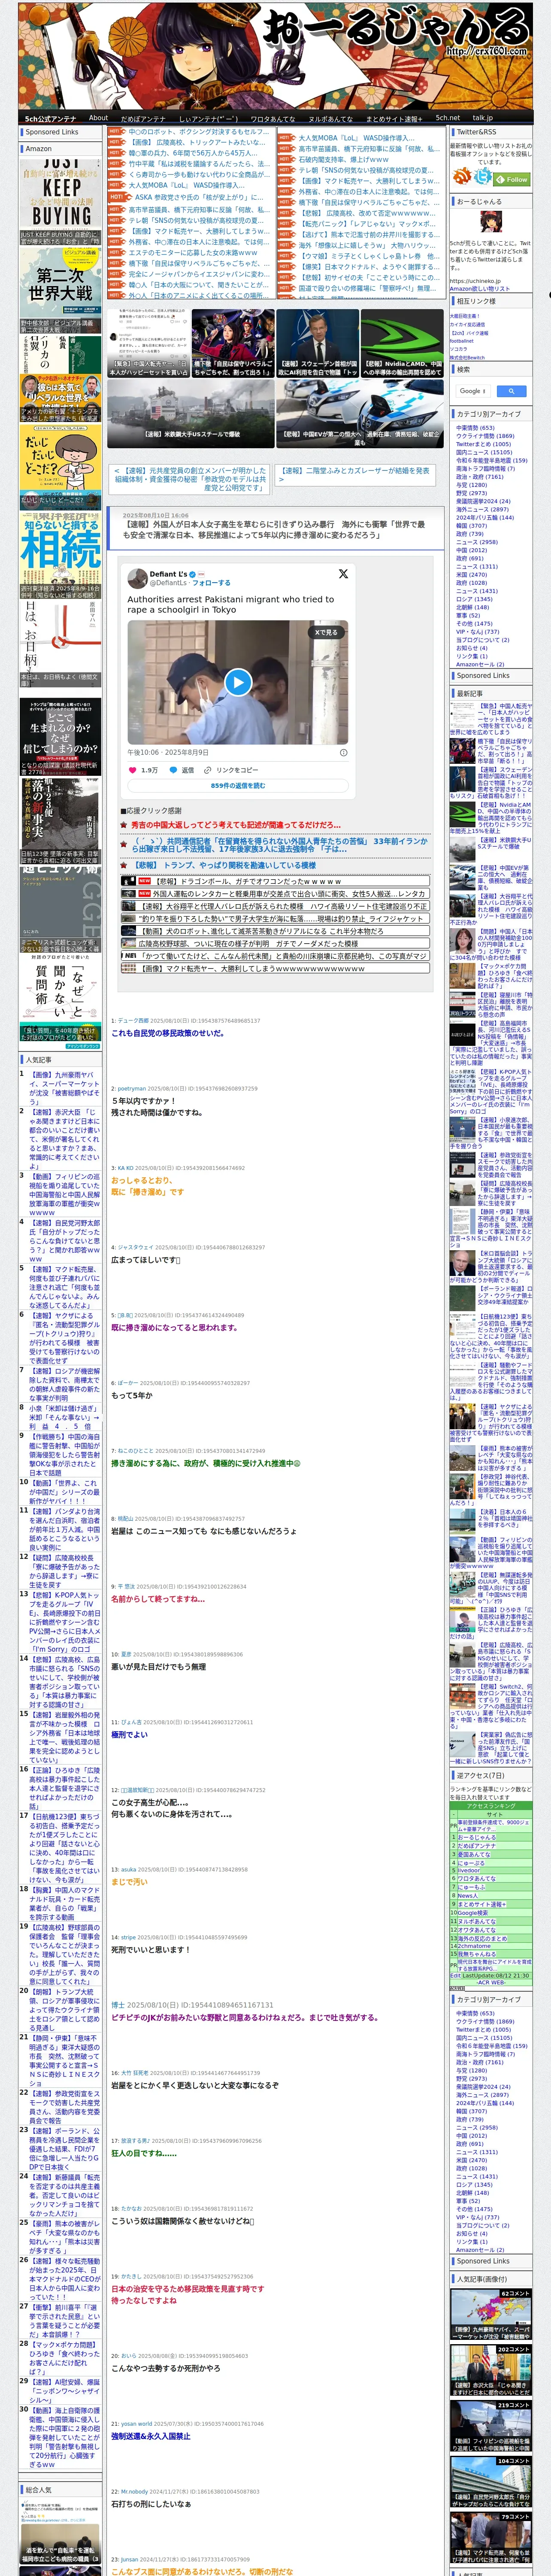Open カイカイ反応通信 in 相互リンク集
This screenshot has width=551, height=2576.
[467, 324]
